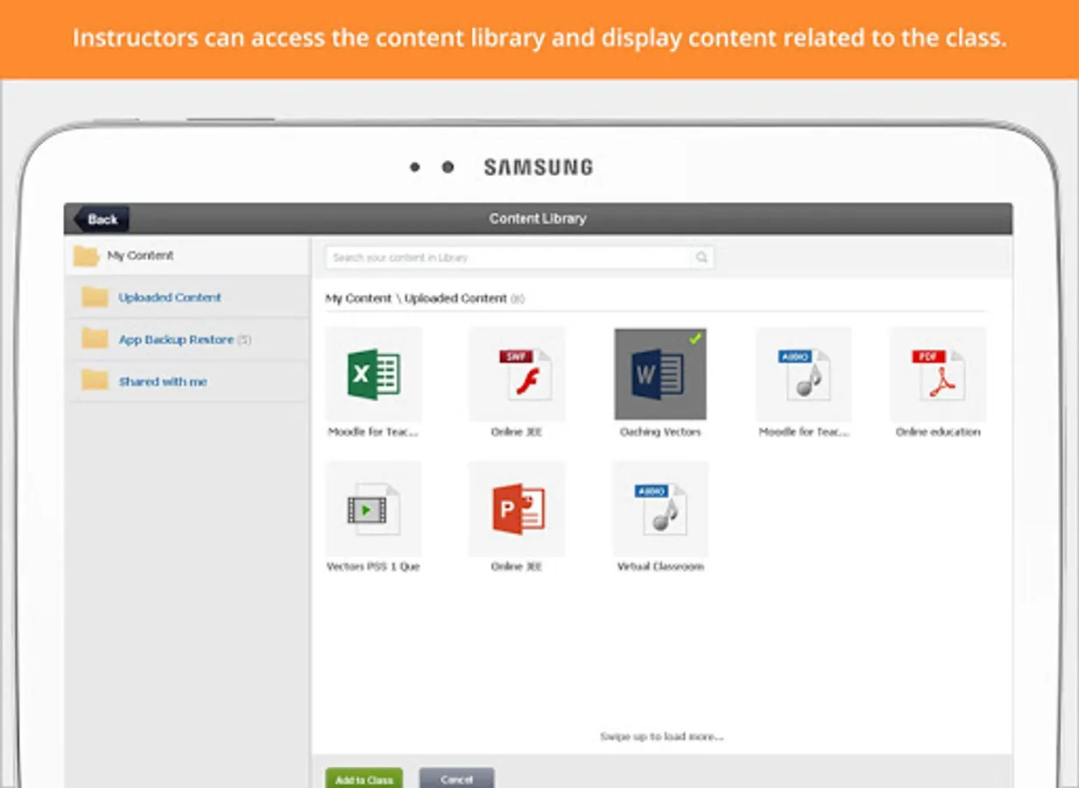Click the Caching Vectors file name
The height and width of the screenshot is (788, 1079).
660,433
